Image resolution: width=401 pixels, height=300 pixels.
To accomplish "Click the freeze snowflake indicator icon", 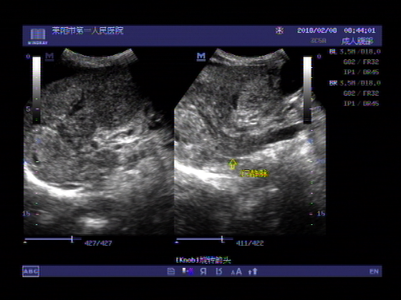I will pyautogui.click(x=279, y=30).
